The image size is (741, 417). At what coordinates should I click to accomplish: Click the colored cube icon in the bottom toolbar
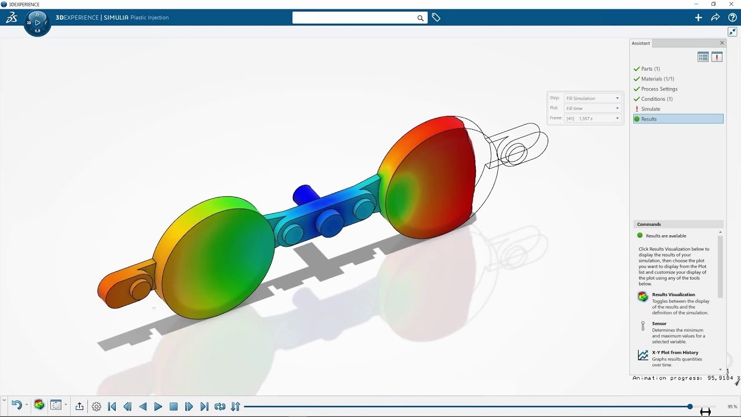tap(39, 405)
